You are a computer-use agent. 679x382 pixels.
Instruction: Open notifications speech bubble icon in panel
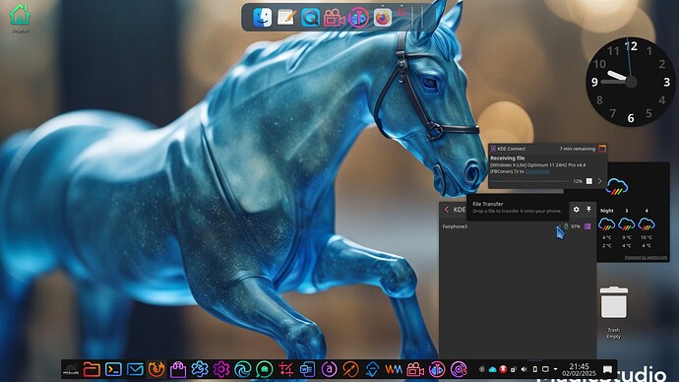(607, 369)
